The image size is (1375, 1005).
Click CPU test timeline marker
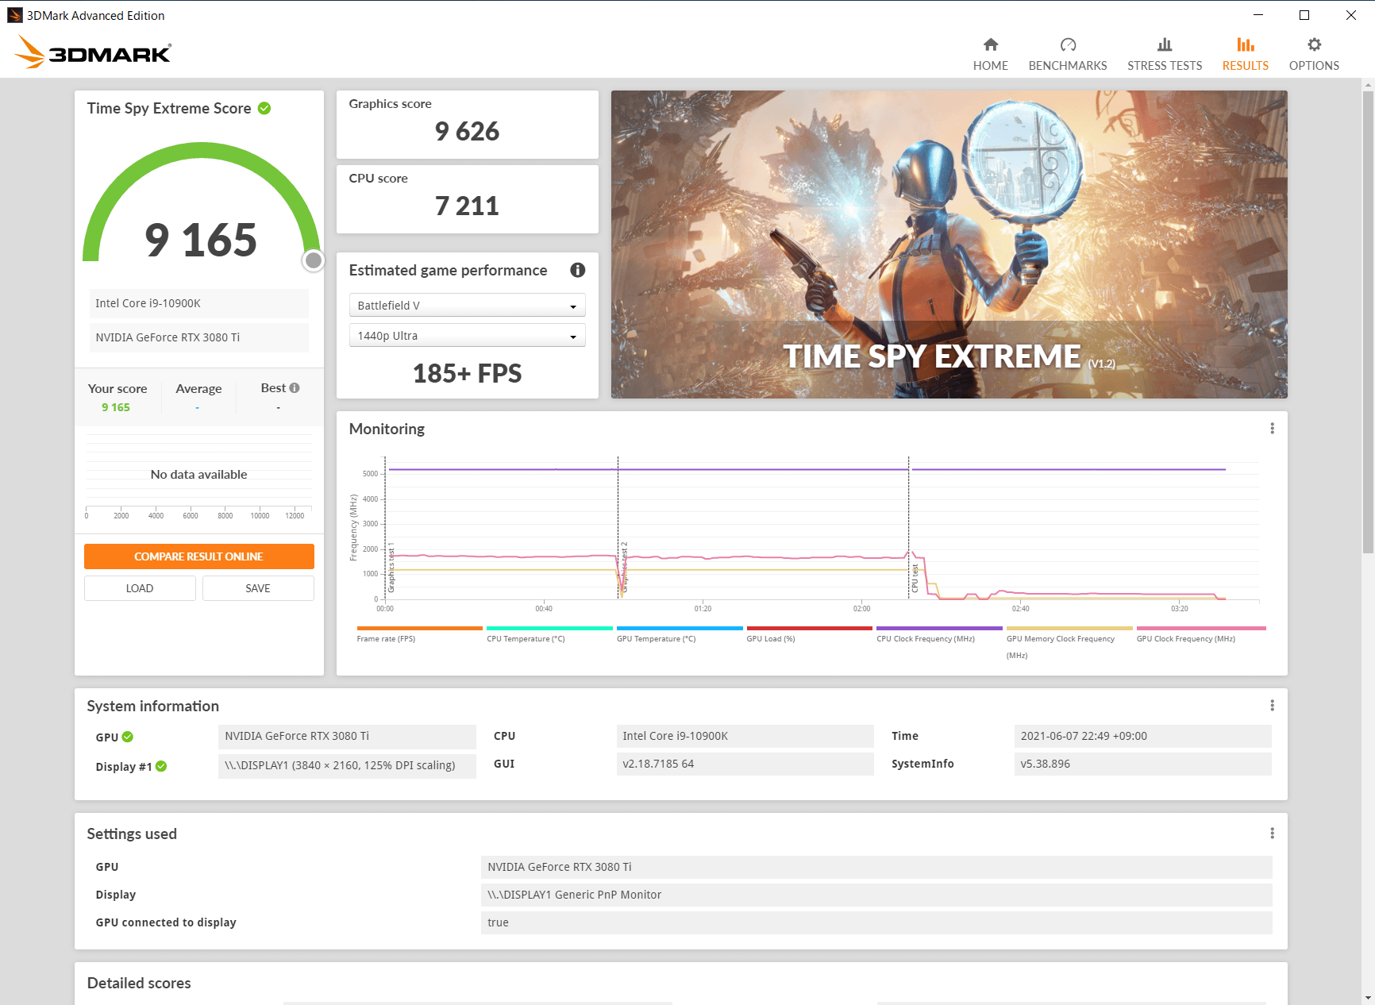915,578
